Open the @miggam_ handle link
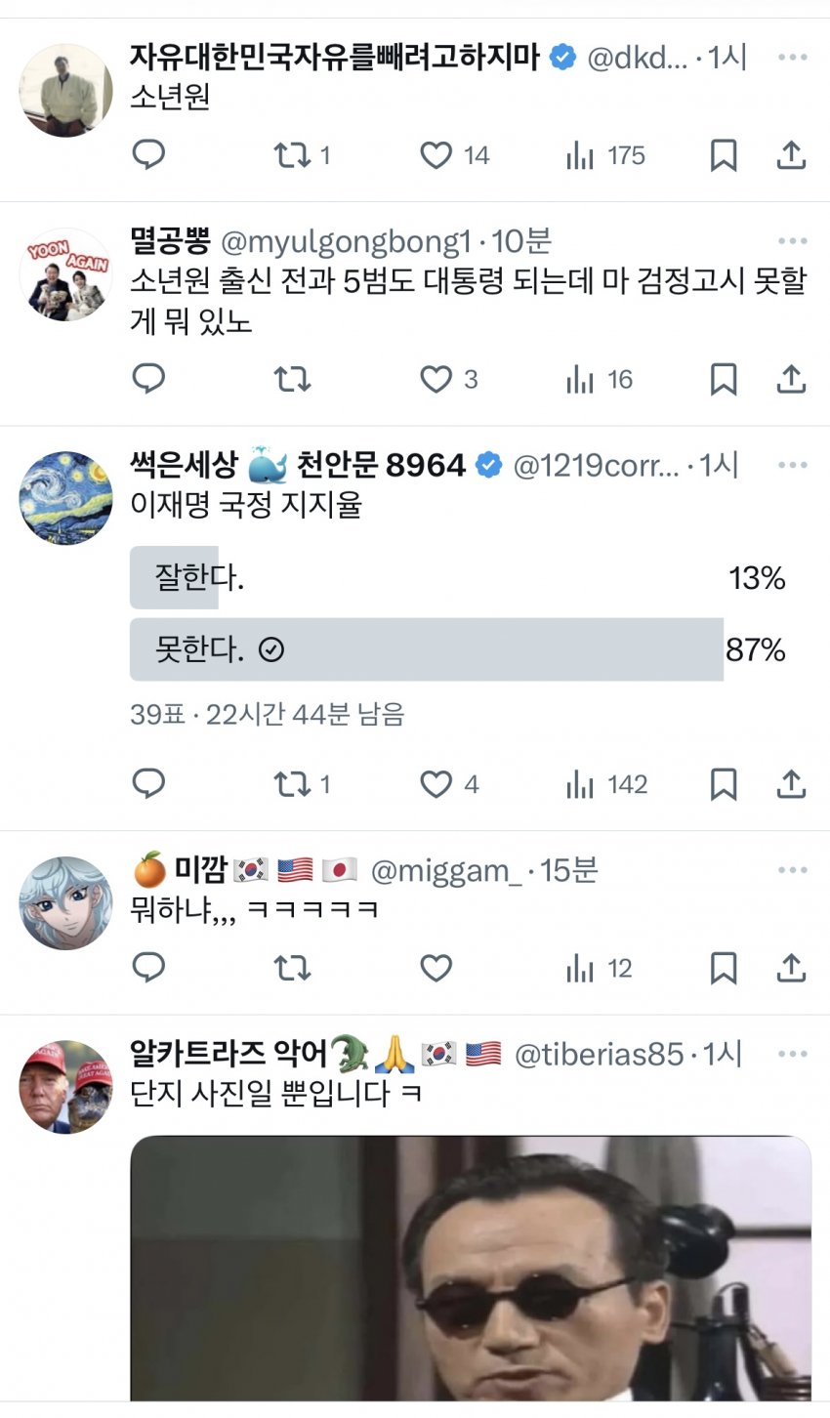 coord(445,871)
